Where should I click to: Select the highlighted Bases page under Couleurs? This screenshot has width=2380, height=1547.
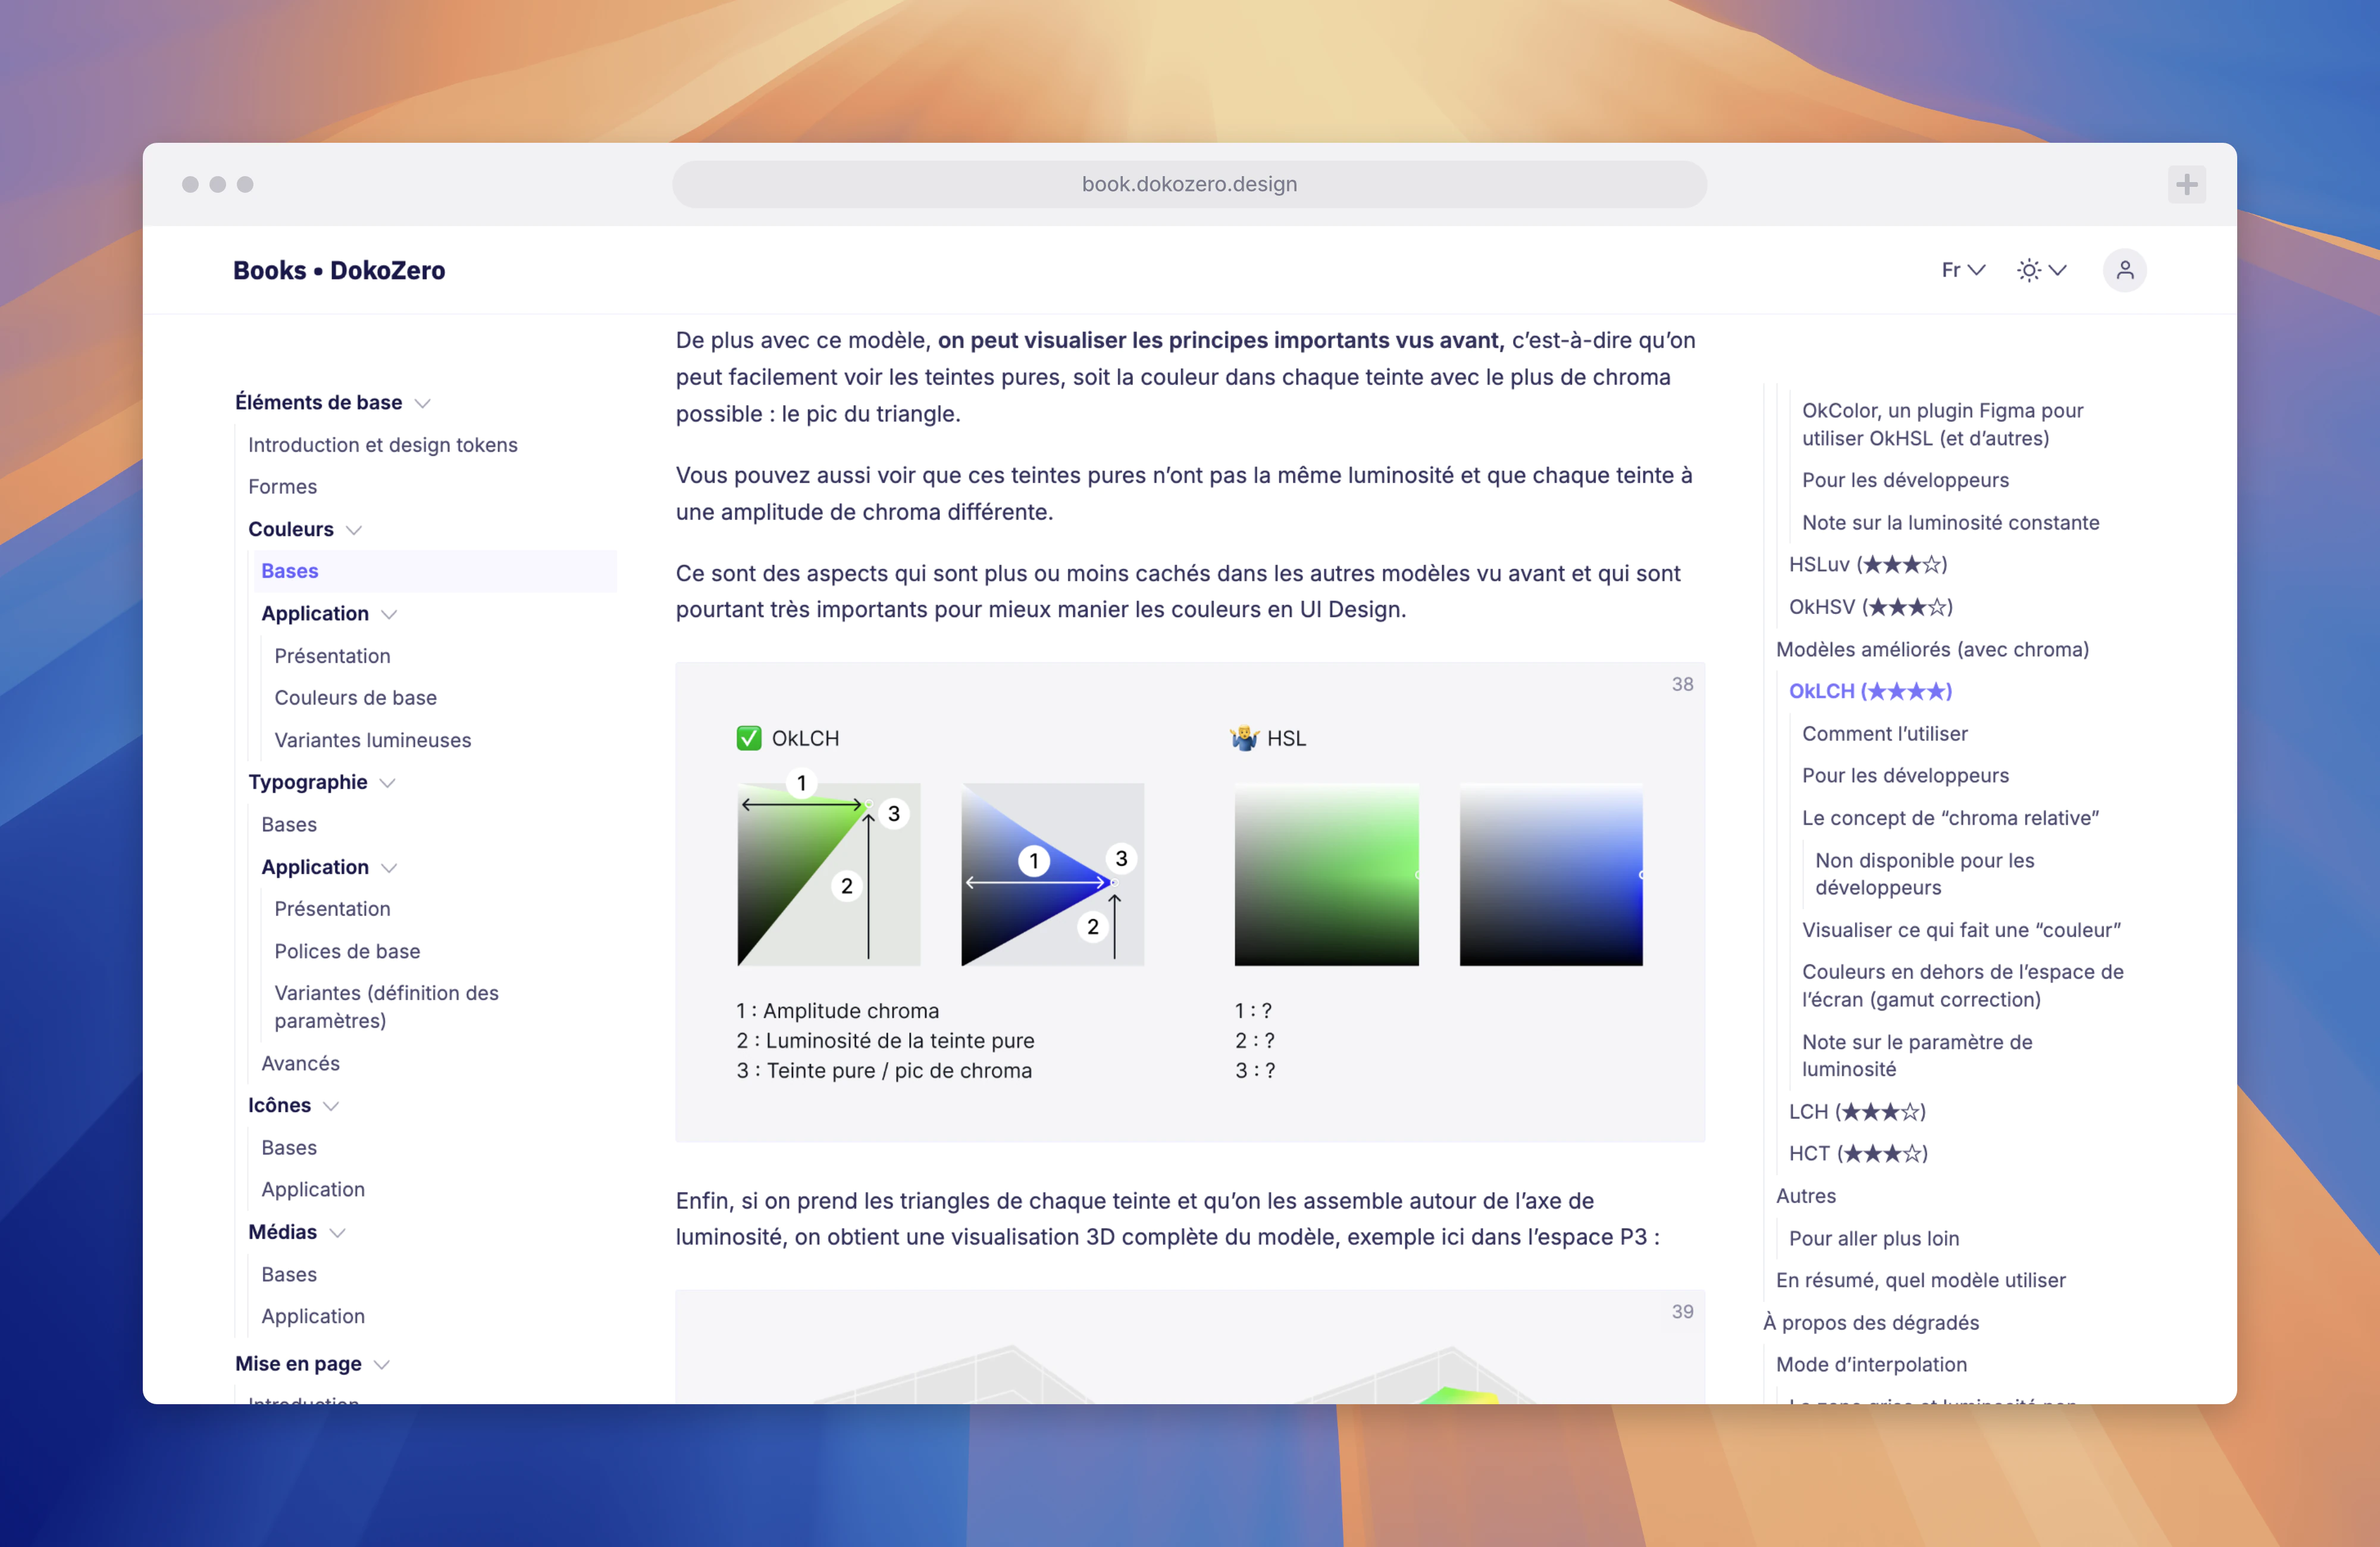(435, 571)
